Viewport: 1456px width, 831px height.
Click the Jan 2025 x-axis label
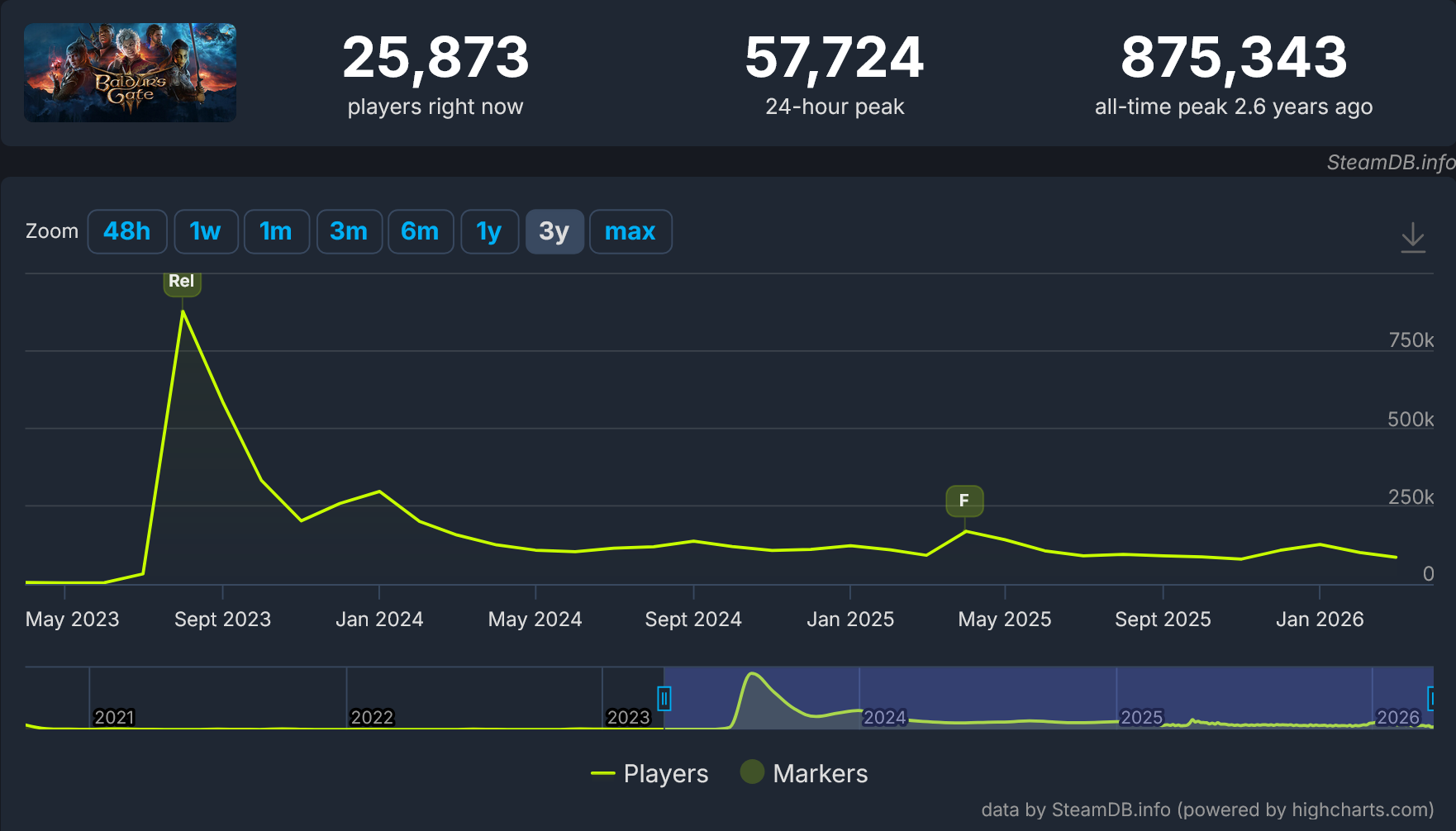click(850, 620)
